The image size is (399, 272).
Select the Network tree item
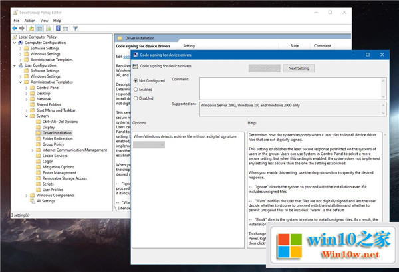43,99
